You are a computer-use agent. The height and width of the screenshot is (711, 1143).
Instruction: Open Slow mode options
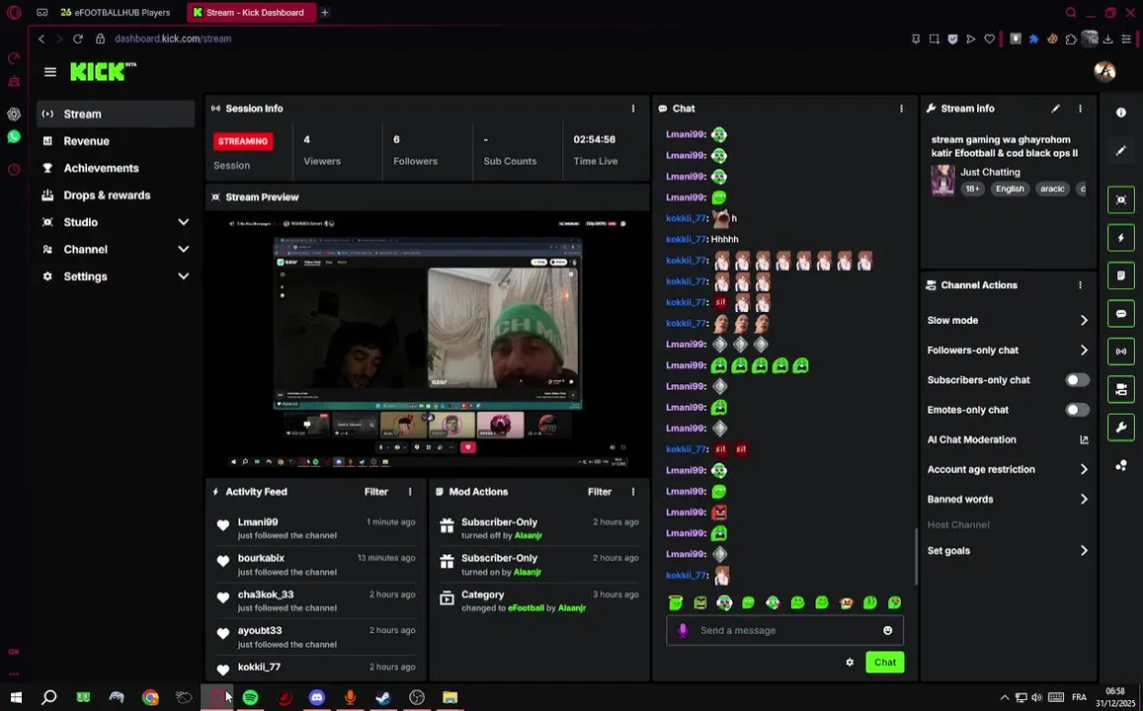pos(1008,320)
